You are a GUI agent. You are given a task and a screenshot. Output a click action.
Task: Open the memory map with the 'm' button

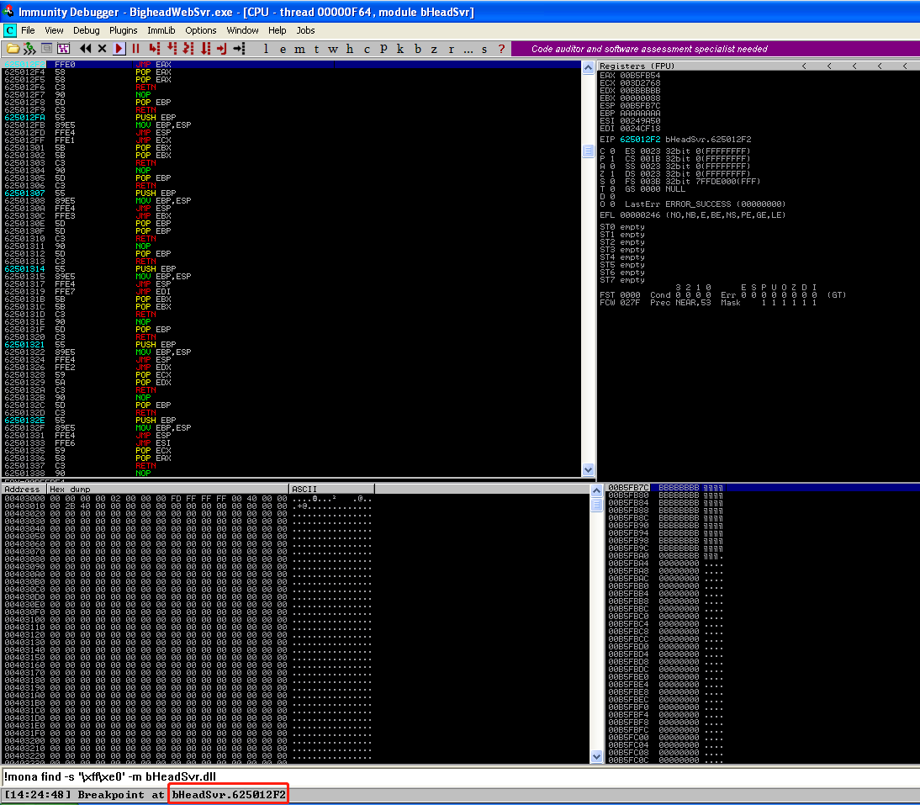(300, 49)
